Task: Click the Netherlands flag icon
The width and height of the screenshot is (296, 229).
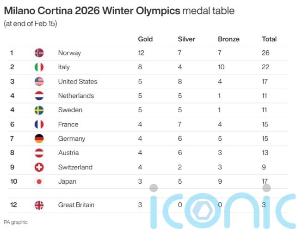Action: [39, 96]
